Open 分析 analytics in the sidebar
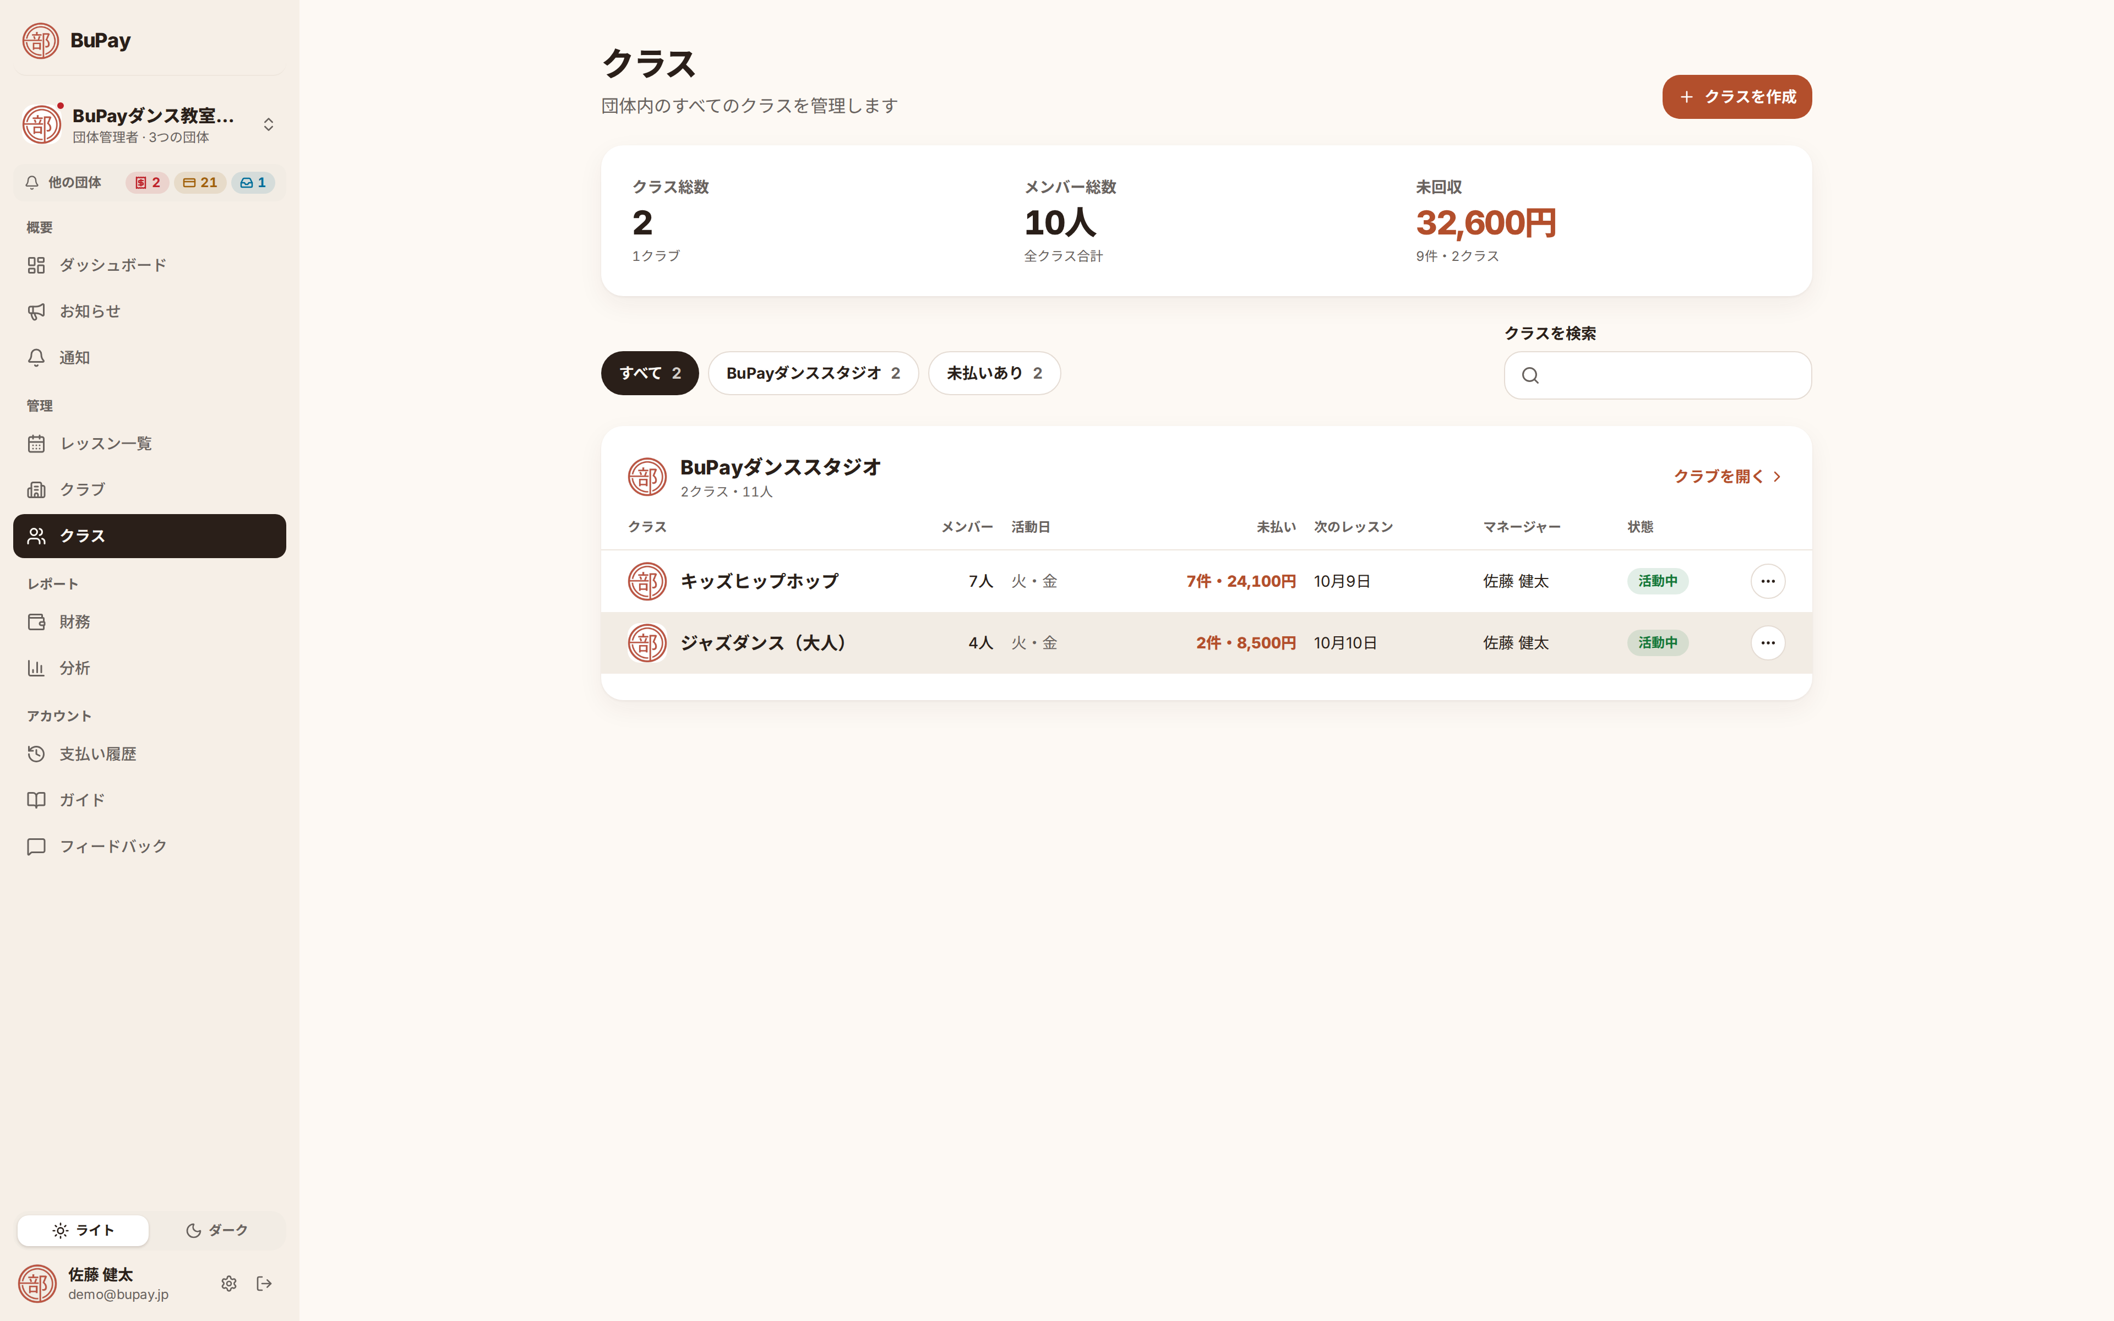 (149, 668)
